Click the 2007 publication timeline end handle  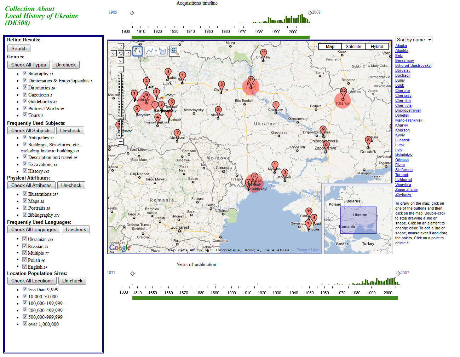(x=398, y=273)
